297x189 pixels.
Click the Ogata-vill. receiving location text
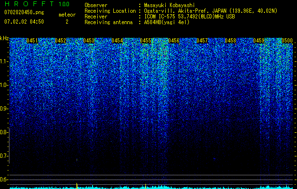coord(211,11)
